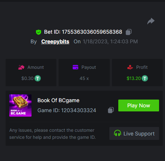Click the 45 x payout value
Viewport: 165px width, 161px height.
coord(84,78)
